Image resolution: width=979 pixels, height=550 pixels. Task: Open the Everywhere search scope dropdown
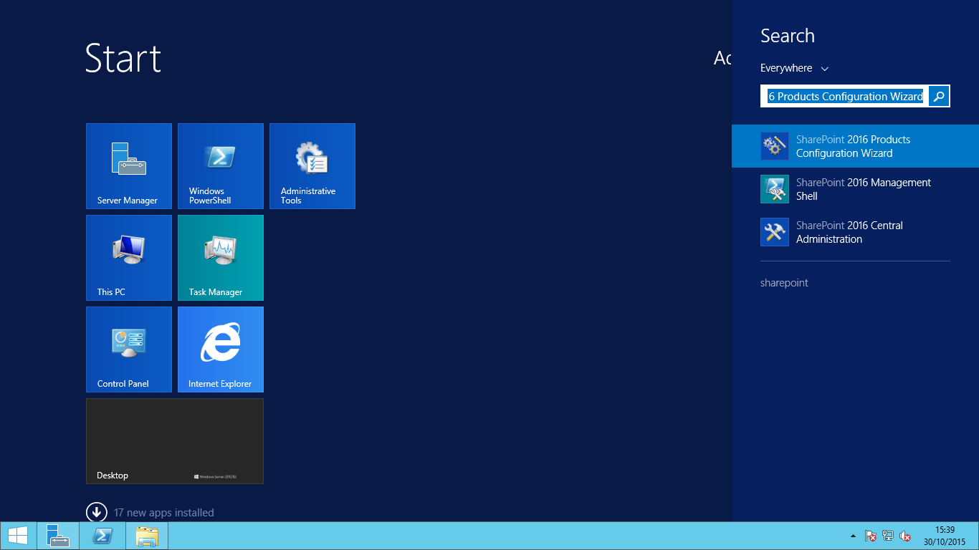coord(794,68)
